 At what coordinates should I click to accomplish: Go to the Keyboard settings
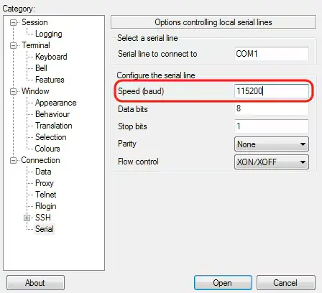51,57
